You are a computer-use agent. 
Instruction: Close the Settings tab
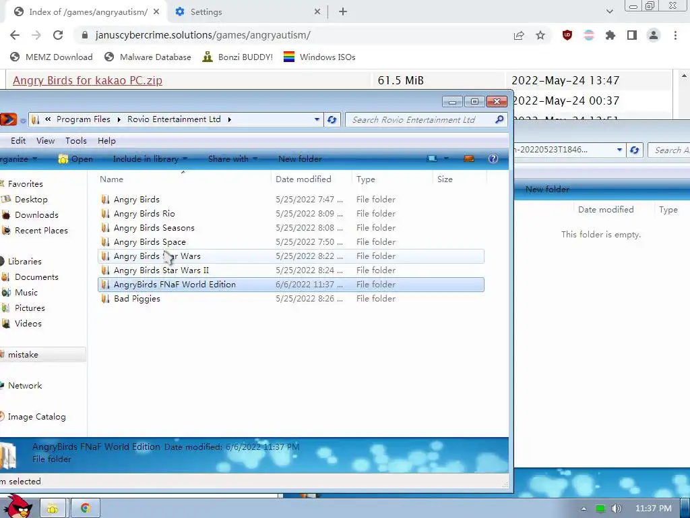tap(317, 12)
